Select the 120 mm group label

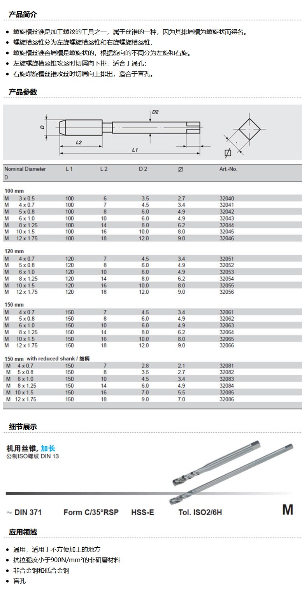tap(14, 251)
